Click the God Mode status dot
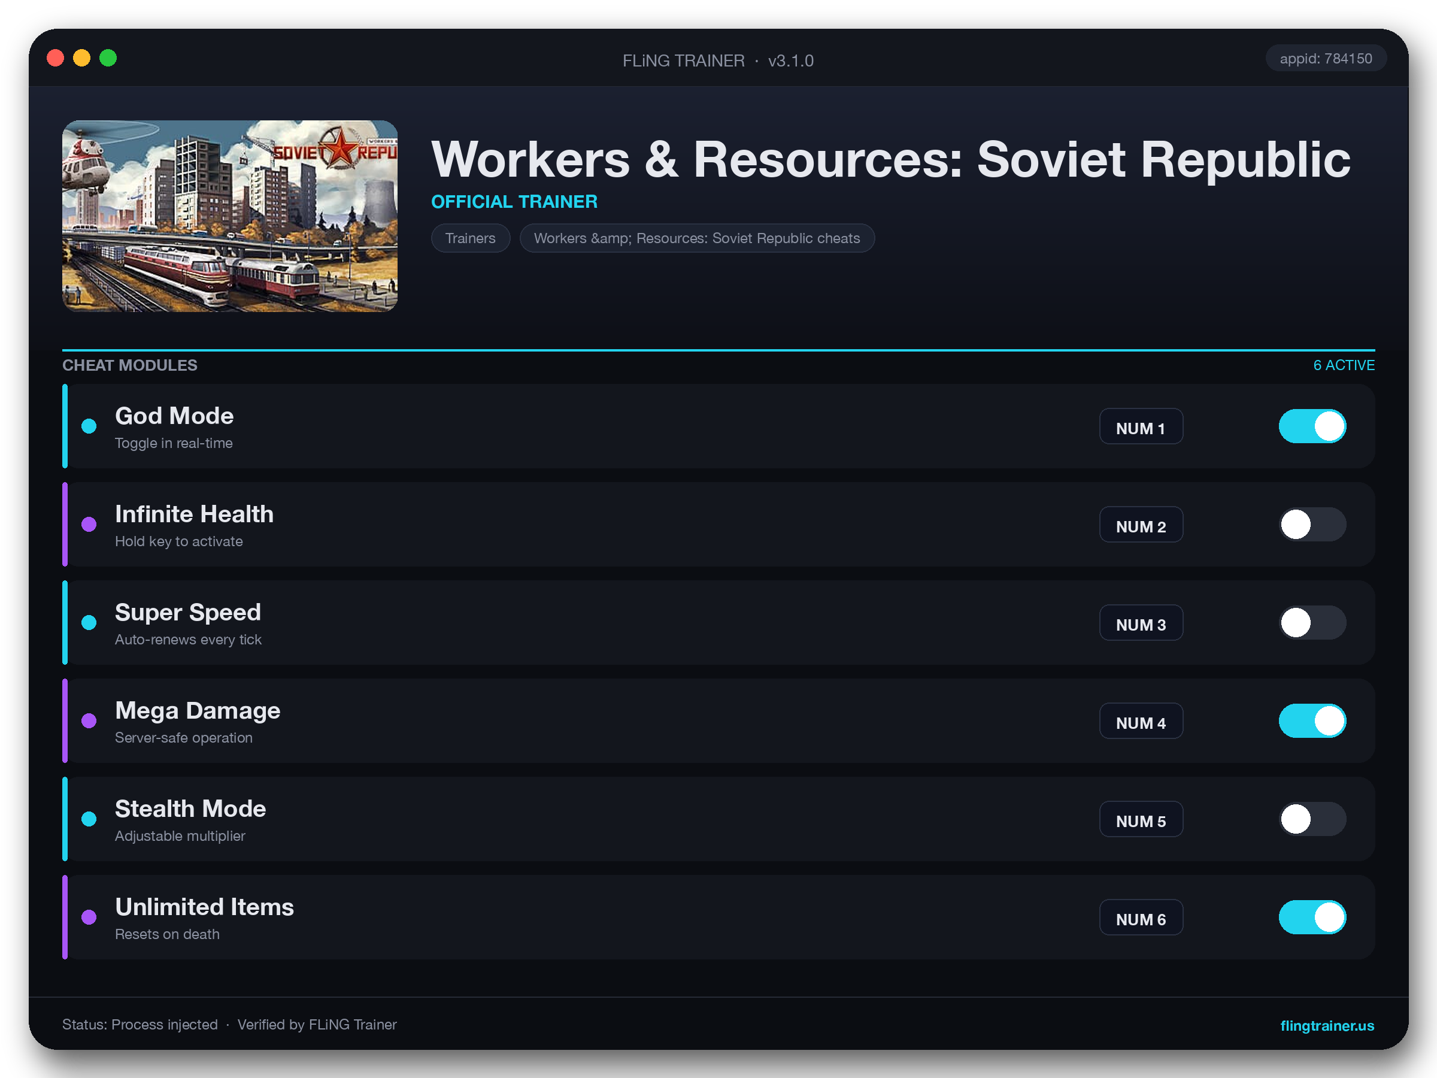 [x=89, y=426]
